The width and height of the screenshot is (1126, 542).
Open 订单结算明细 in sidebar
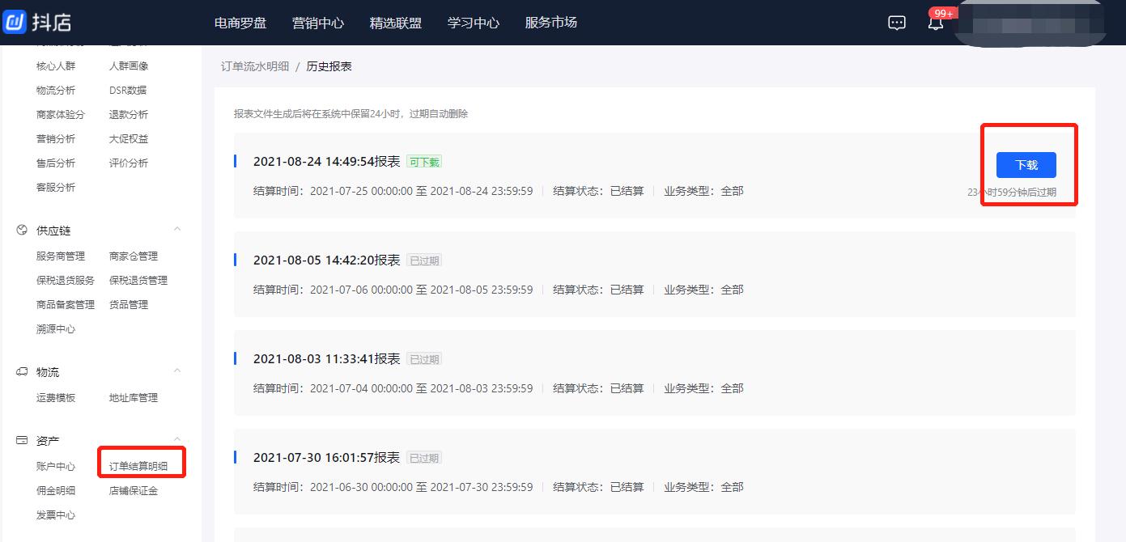138,466
